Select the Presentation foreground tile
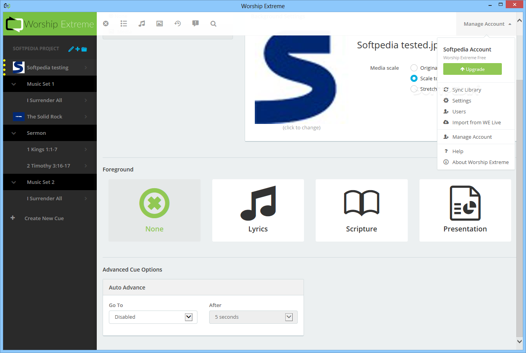 pos(465,210)
